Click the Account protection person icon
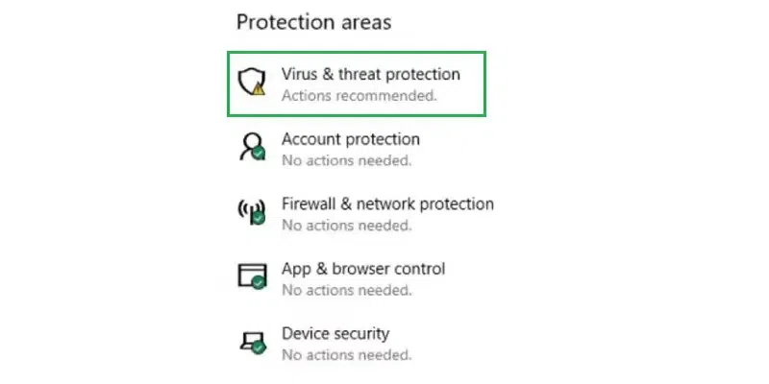769x384 pixels. coord(251,146)
